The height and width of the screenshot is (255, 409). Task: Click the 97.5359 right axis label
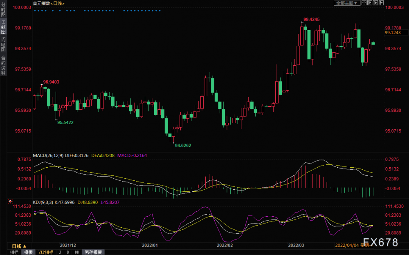pos(393,69)
